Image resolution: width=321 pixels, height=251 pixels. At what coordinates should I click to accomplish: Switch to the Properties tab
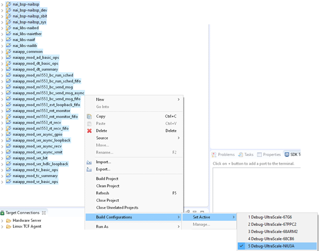[x=272, y=155]
